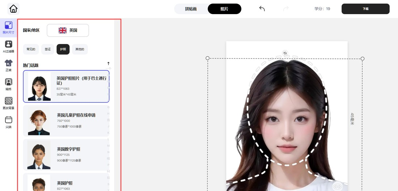Screen dimensions: 398x191
Task: Click the thumbnail of 英国儿童护照在线申请
Action: (x=39, y=121)
